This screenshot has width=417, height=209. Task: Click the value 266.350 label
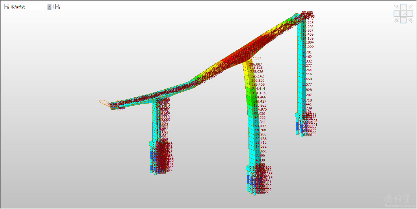(x=258, y=81)
